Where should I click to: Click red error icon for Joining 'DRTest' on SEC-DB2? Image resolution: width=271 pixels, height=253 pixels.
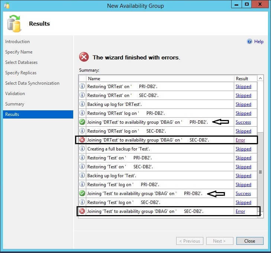(82, 140)
